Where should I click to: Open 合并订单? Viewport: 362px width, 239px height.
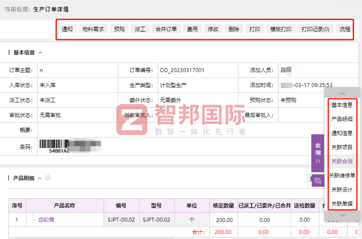[x=166, y=29]
